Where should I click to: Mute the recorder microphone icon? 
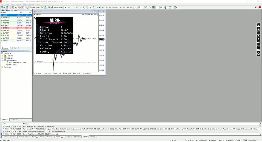(x=259, y=39)
